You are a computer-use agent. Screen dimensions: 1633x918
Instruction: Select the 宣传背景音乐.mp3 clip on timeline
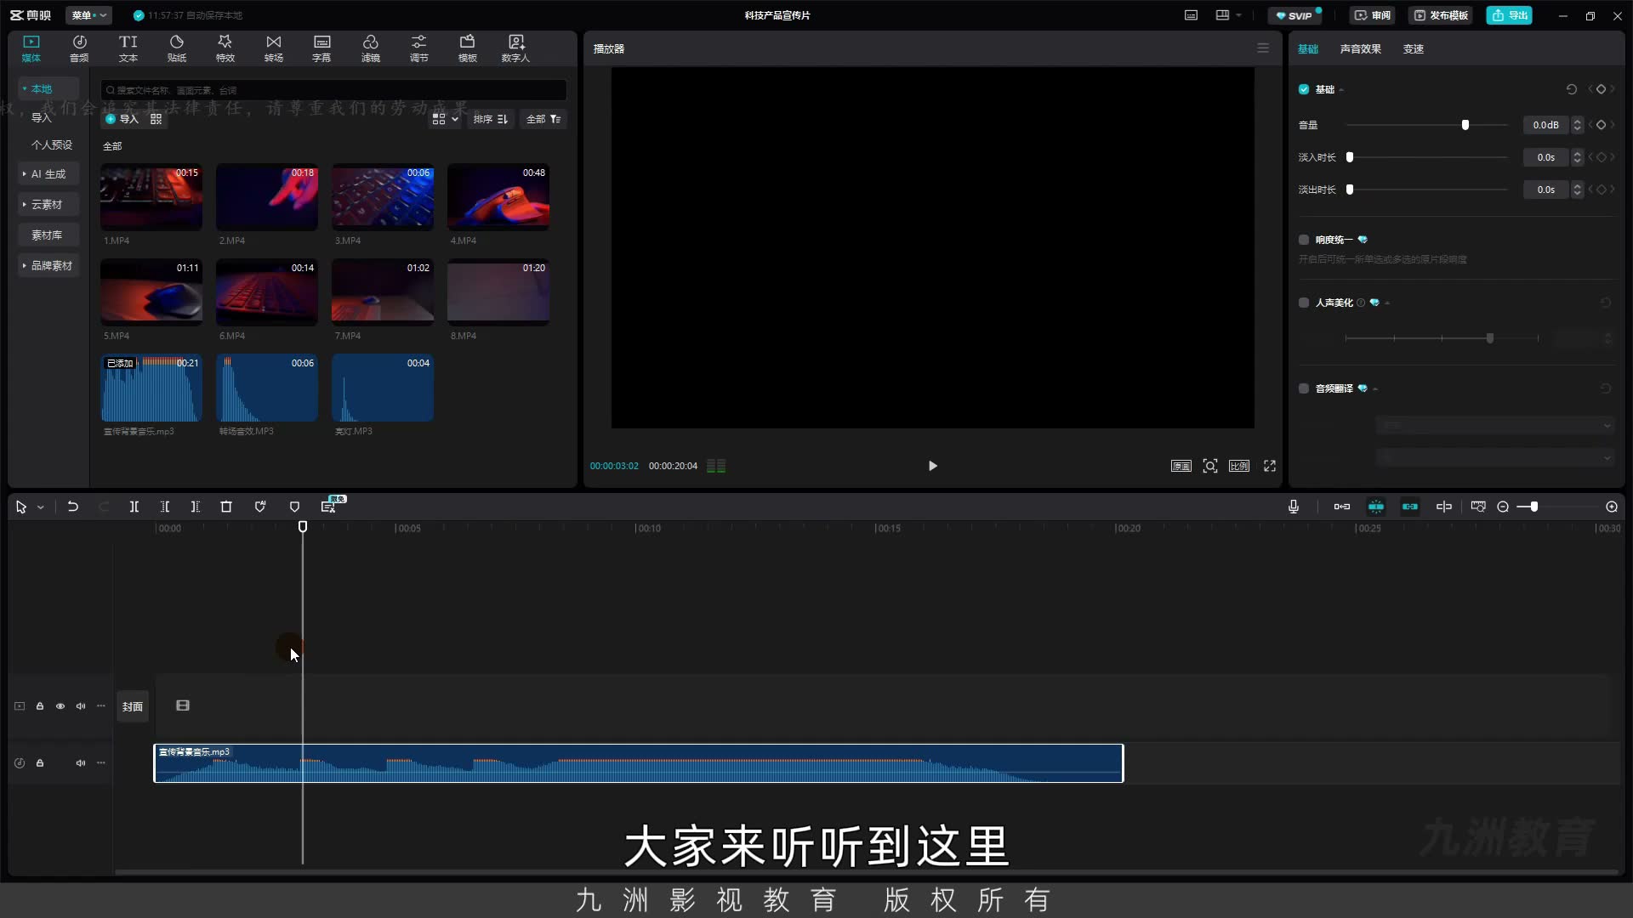point(639,763)
